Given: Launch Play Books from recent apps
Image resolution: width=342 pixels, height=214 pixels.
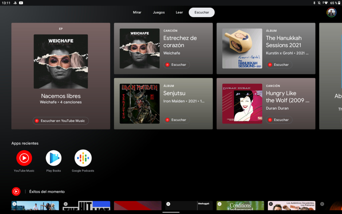Looking at the screenshot, I should point(53,158).
